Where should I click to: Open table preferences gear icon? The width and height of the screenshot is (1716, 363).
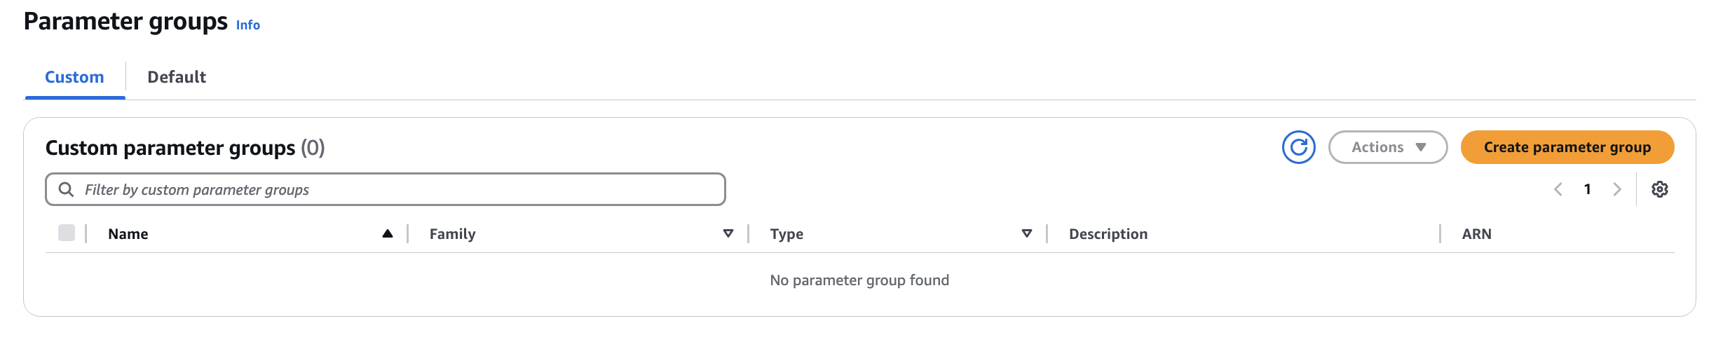click(x=1659, y=189)
